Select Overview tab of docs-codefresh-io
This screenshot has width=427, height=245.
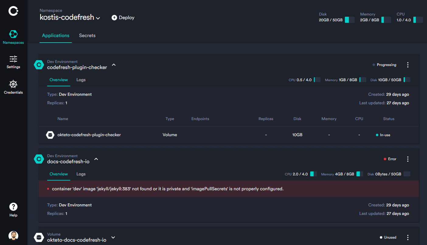[x=59, y=174]
